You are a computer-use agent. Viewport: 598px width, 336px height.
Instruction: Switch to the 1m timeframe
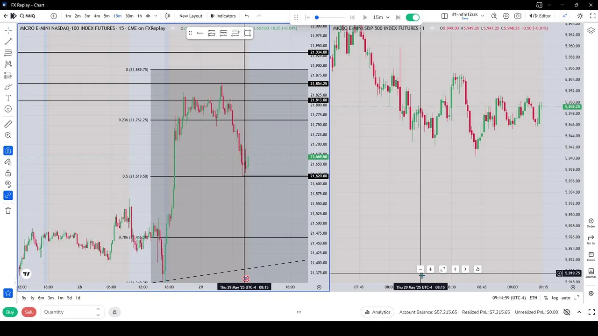tap(68, 16)
